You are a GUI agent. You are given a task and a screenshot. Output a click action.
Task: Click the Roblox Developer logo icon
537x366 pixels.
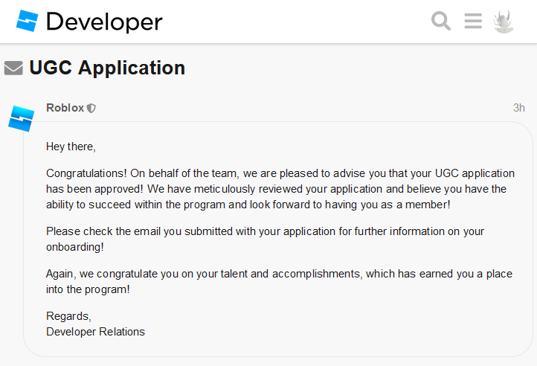pos(27,21)
